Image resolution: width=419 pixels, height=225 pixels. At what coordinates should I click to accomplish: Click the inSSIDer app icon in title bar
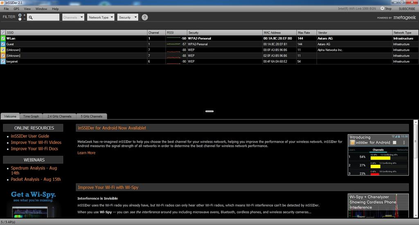tap(2, 3)
